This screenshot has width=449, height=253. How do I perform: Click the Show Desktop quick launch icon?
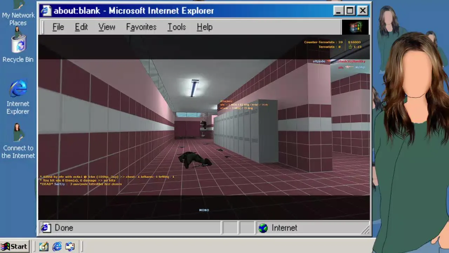pyautogui.click(x=43, y=246)
